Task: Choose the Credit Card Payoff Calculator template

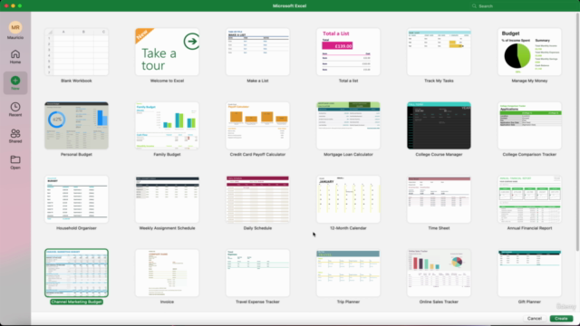Action: [x=257, y=126]
